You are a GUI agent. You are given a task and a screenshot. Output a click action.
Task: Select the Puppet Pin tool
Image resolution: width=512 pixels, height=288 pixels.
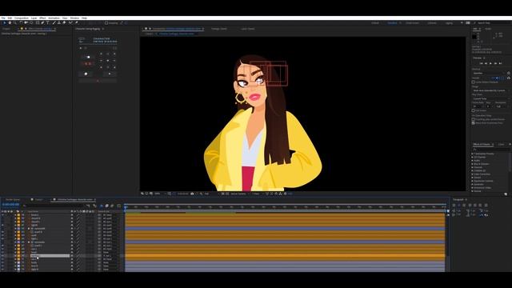[77, 23]
